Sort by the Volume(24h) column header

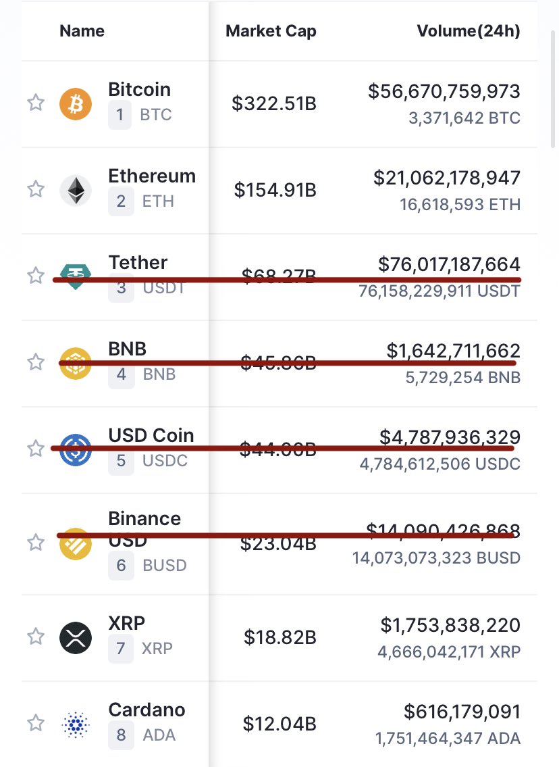click(x=468, y=31)
